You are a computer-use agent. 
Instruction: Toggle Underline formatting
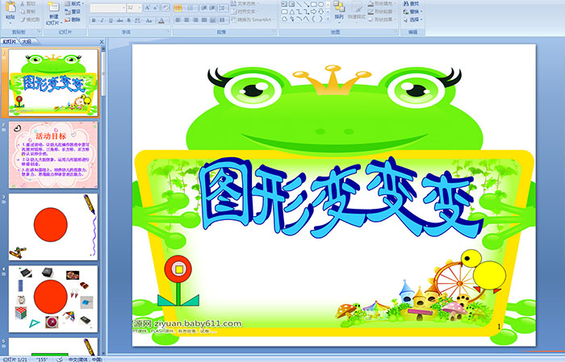coord(111,20)
